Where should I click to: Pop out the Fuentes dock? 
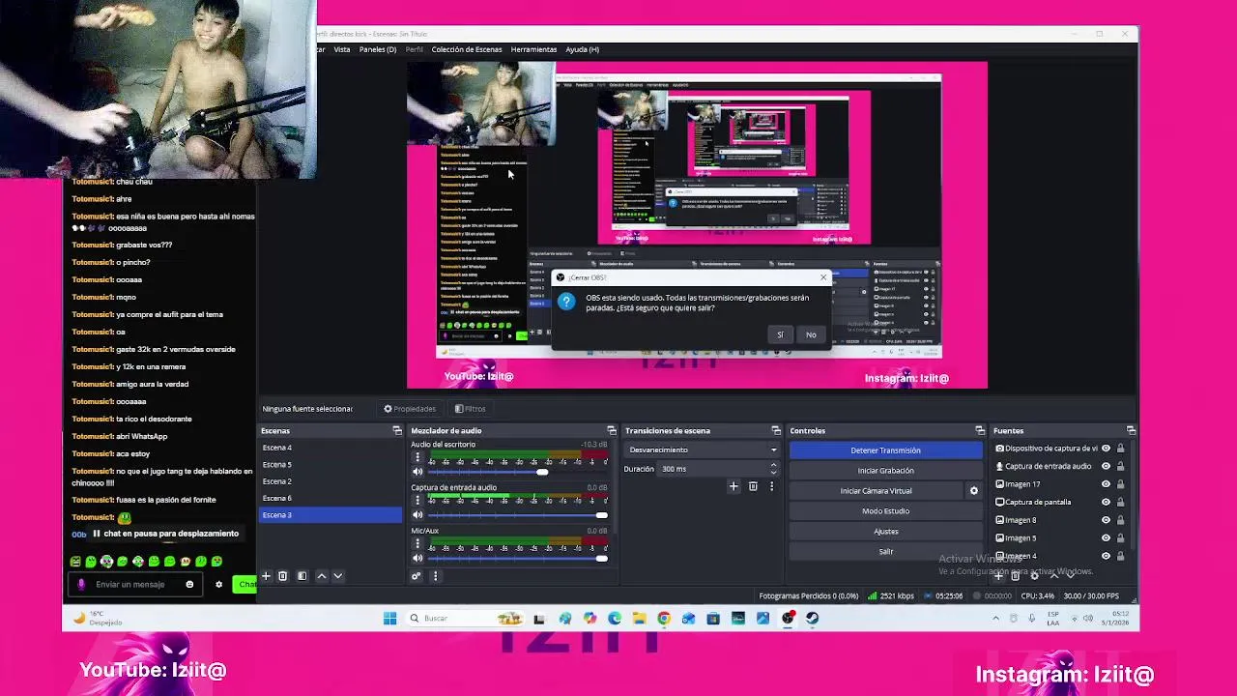point(1131,430)
